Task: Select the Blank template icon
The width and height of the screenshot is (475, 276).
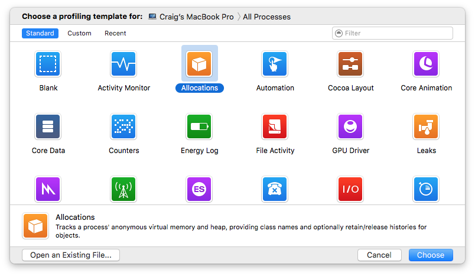Action: tap(48, 64)
